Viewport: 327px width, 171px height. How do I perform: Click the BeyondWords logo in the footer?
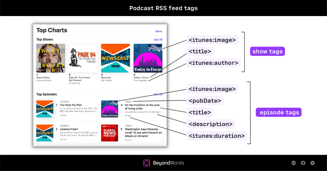(163, 163)
